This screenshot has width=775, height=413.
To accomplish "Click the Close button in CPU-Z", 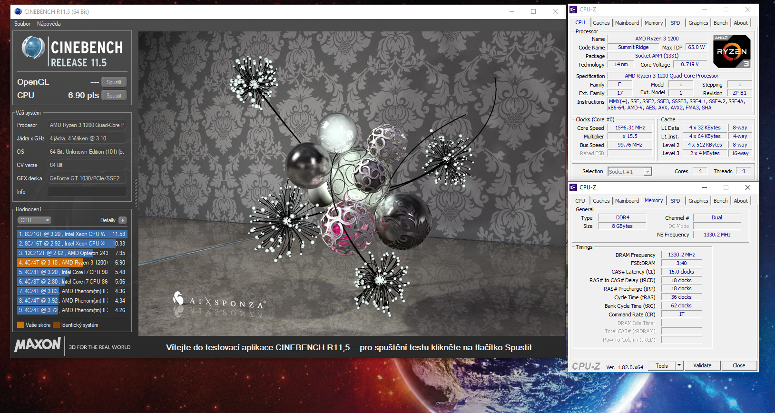I will [739, 366].
